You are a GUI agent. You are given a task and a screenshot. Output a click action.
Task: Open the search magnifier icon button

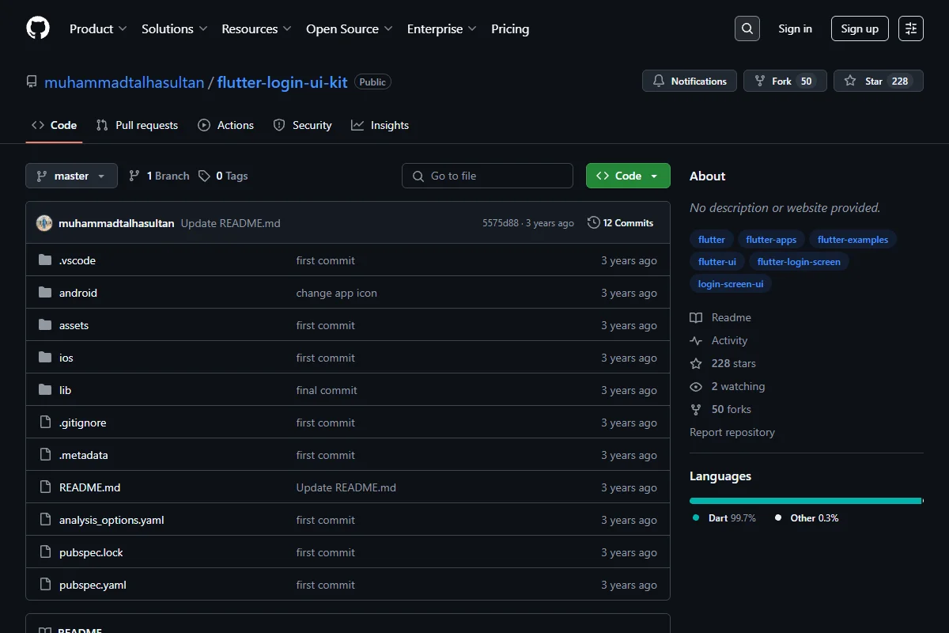(747, 28)
